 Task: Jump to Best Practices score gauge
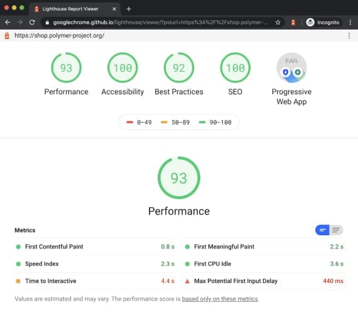point(179,68)
